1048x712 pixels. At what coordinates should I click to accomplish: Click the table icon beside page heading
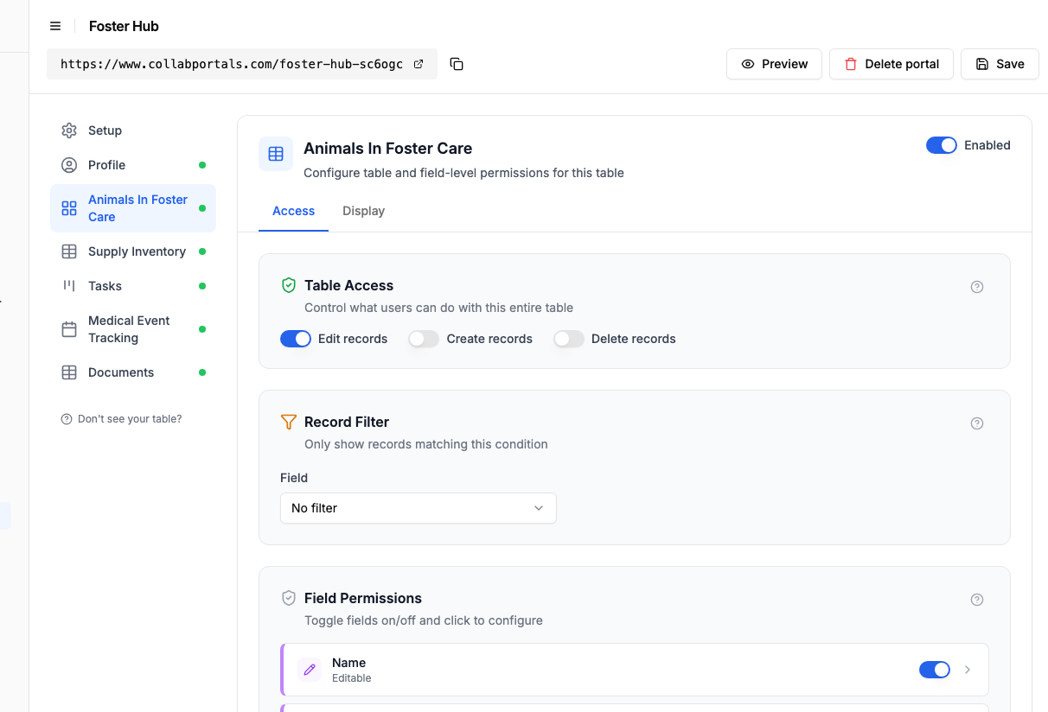pos(276,154)
